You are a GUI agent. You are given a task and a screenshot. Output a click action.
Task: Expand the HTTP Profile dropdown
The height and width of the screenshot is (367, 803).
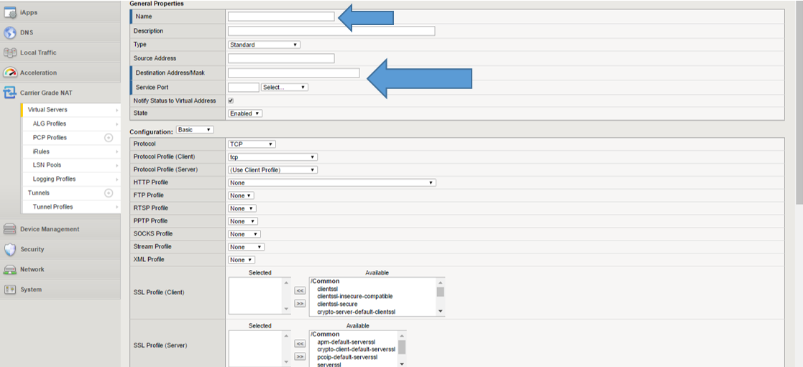[331, 182]
